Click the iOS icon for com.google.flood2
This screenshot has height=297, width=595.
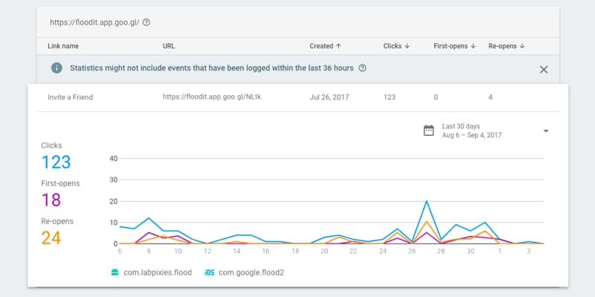[210, 272]
